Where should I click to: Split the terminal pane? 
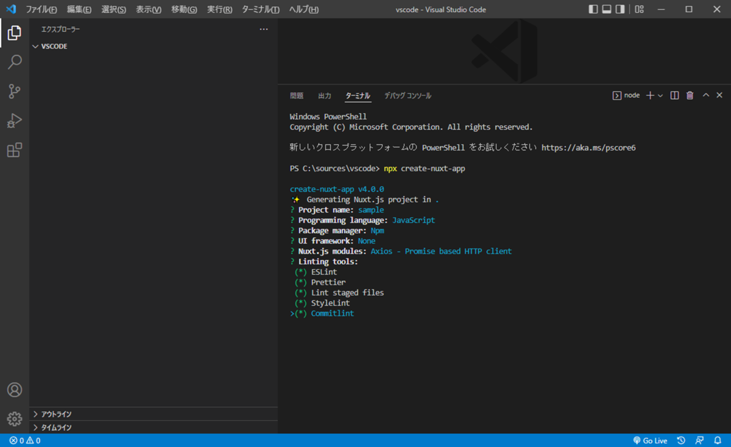[x=674, y=96]
